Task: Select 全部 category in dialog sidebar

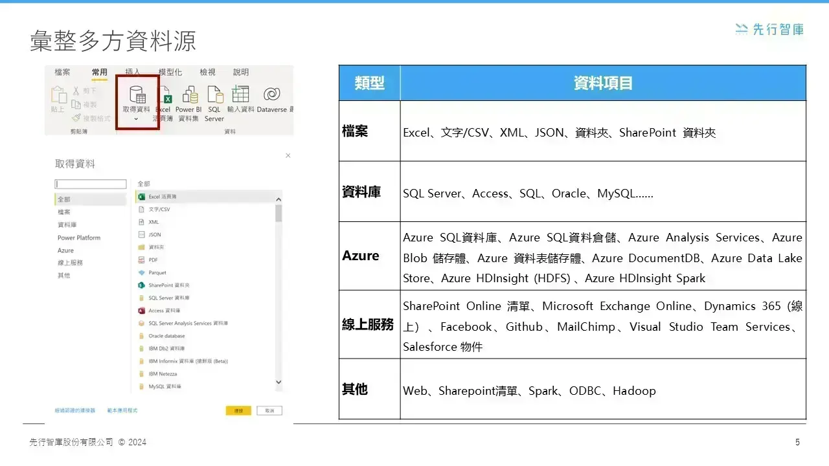Action: point(91,199)
